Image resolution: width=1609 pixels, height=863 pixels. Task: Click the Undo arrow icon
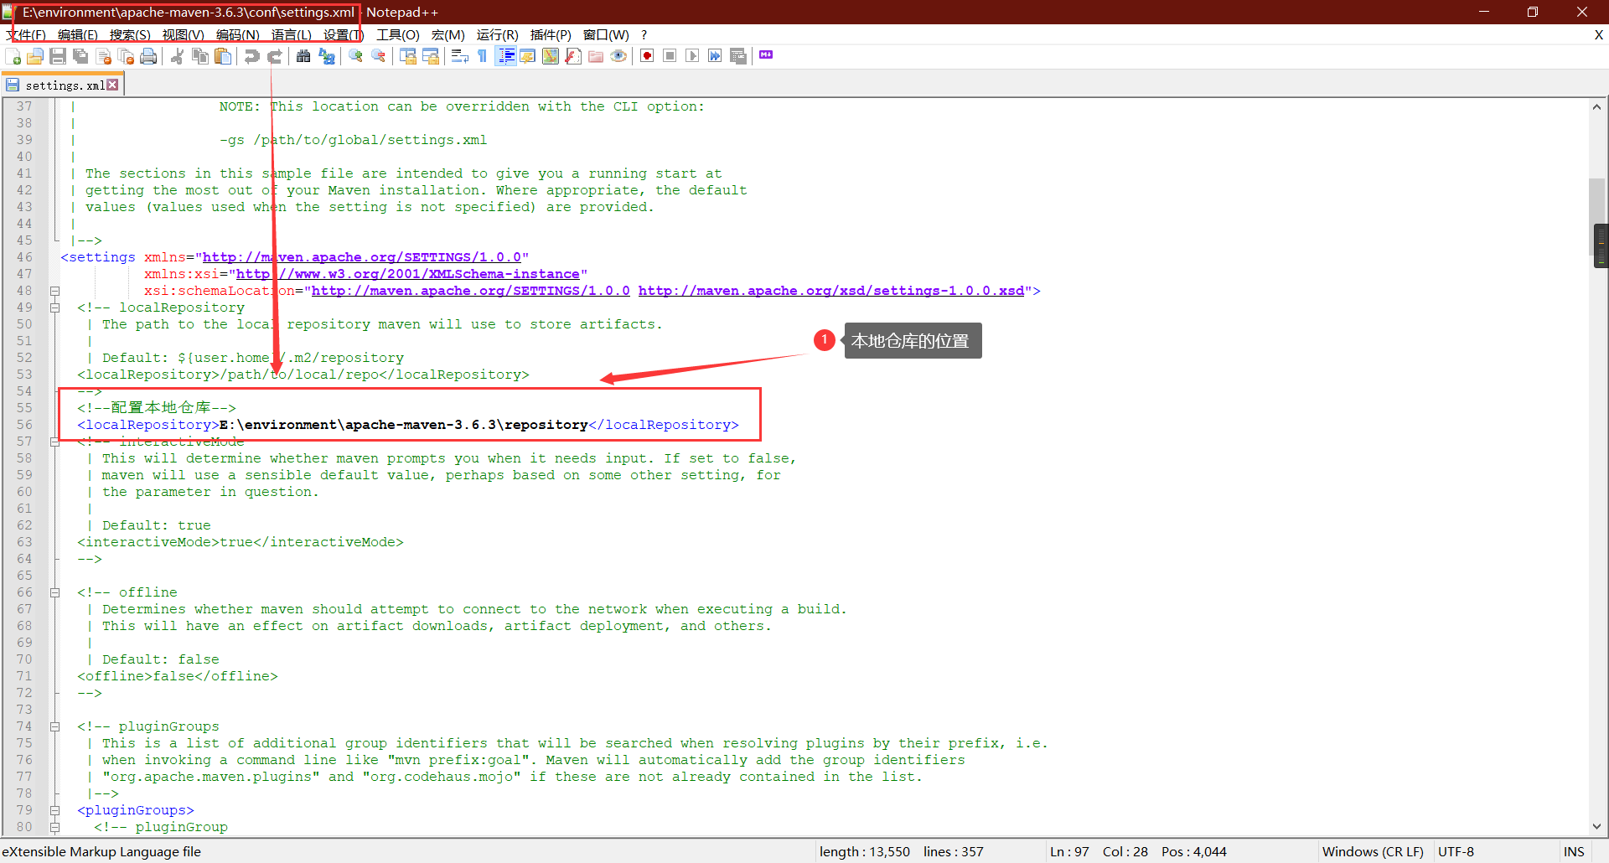pyautogui.click(x=251, y=56)
